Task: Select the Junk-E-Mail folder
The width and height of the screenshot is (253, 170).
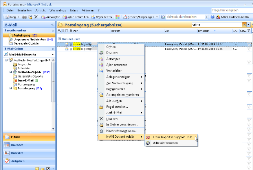Action: tap(26, 80)
